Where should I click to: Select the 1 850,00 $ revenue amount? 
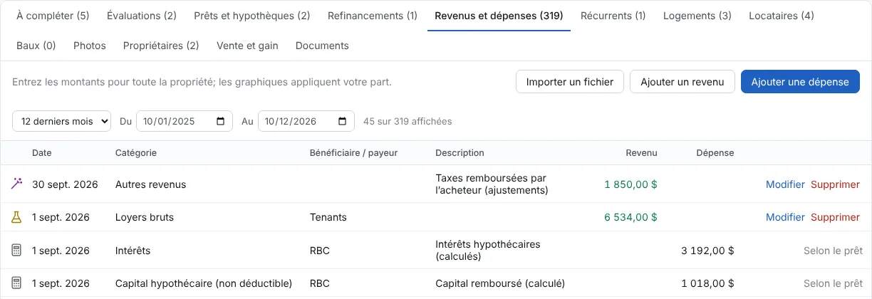point(630,184)
